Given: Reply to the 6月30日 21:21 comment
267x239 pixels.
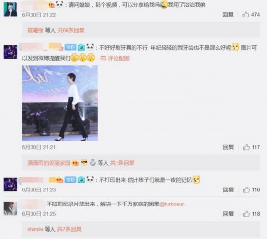Looking at the screenshot, I should (228, 147).
